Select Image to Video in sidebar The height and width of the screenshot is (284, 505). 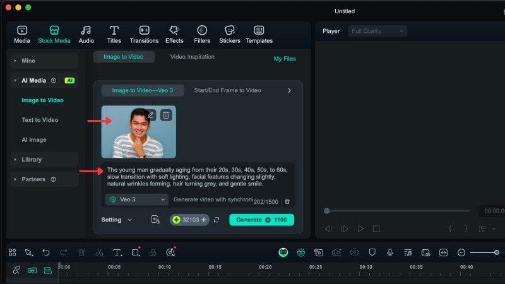click(42, 100)
